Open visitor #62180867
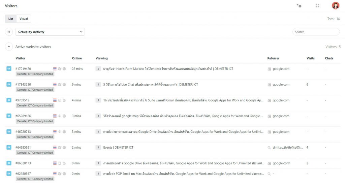 tap(23, 174)
